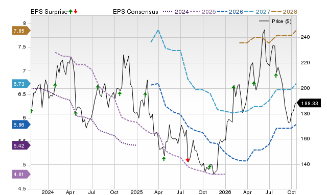Click the 4.5 label on the EPS axis
Viewport: 327px width, 195px height.
pos(21,189)
